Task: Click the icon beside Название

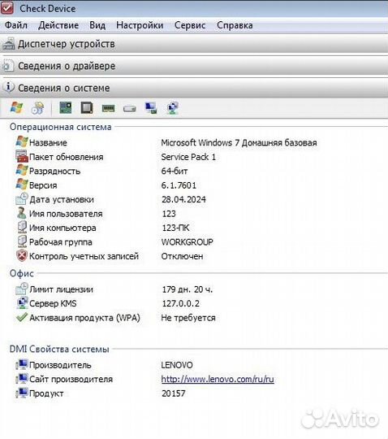Action: click(x=22, y=141)
